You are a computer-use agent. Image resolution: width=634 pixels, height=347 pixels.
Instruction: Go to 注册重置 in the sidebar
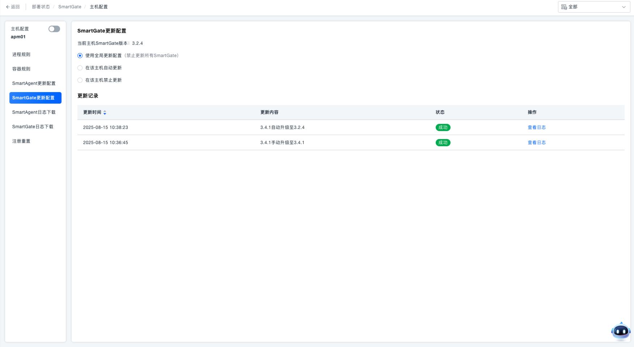(21, 141)
